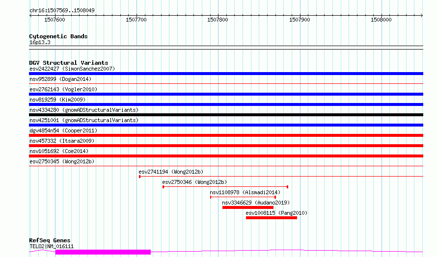Screen dimensions: 437x257
Task: Click the red bar of dgv4854n54
Action: coord(226,135)
